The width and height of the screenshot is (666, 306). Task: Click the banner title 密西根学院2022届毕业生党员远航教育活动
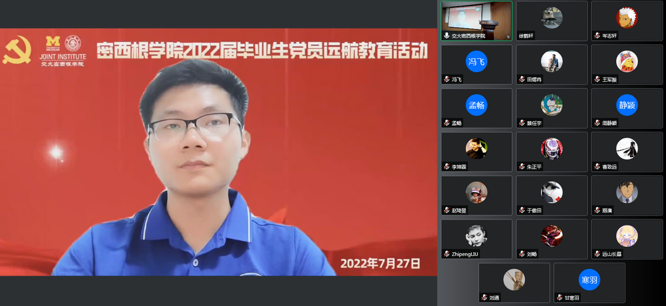point(261,51)
